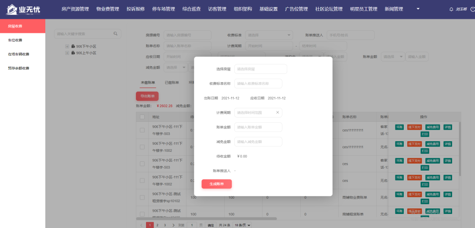Click the 收费标准名称 input in dialog
475x228 pixels.
[258, 83]
